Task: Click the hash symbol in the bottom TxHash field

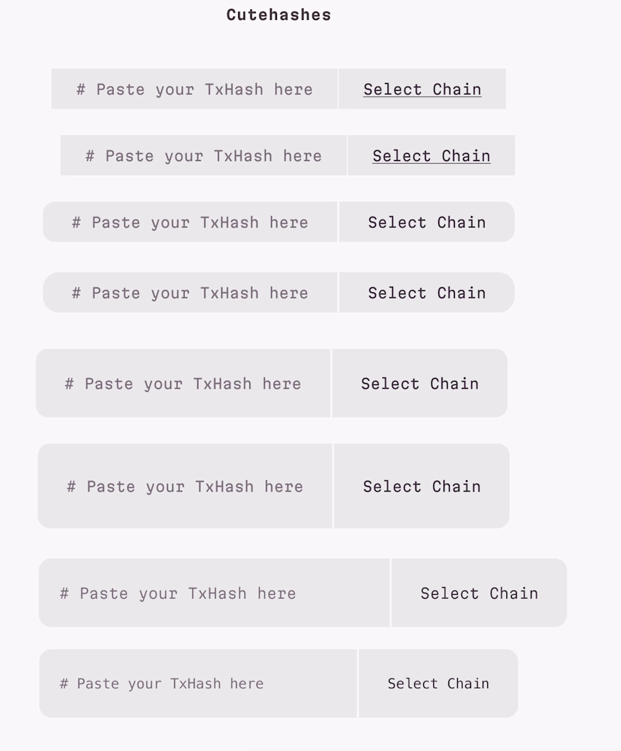Action: 64,683
